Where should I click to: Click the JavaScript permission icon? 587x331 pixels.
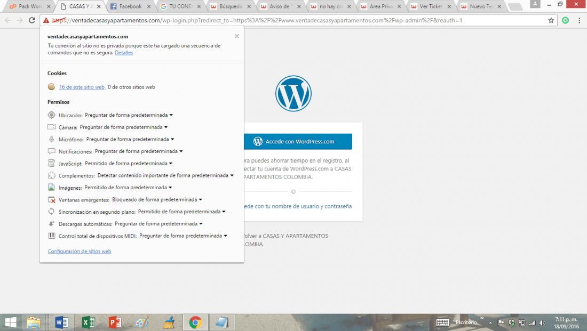coord(51,163)
